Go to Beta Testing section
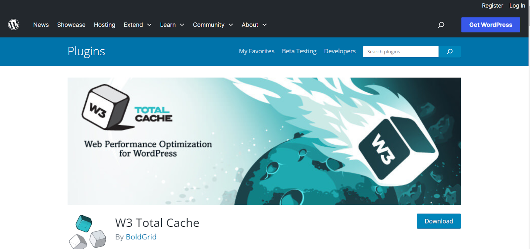The width and height of the screenshot is (530, 249). pyautogui.click(x=299, y=51)
